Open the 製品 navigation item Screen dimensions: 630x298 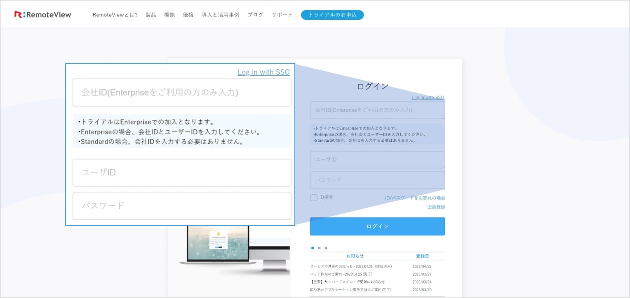pos(151,15)
